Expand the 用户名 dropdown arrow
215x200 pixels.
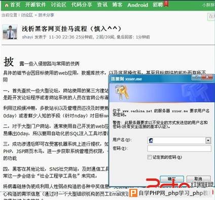click(x=208, y=140)
